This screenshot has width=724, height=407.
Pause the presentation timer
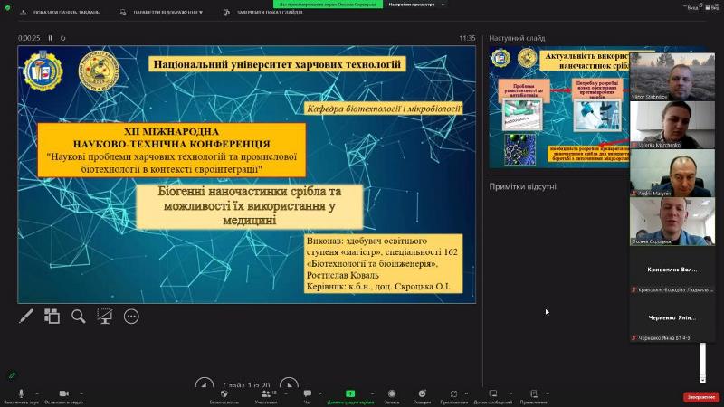50,38
